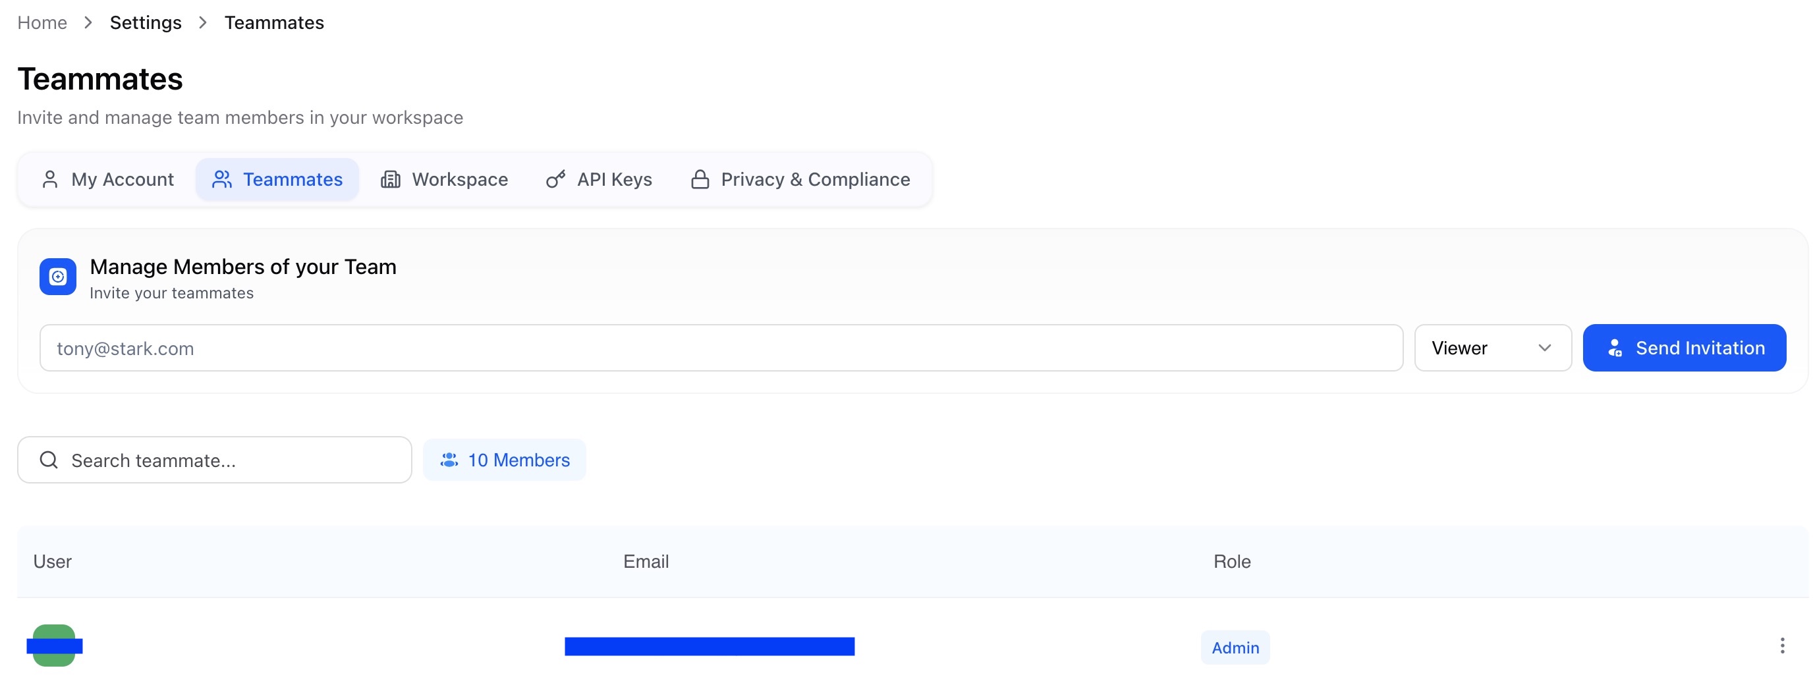Screen dimensions: 1813x689
Task: Click Settings in the breadcrumb trail
Action: 146,22
